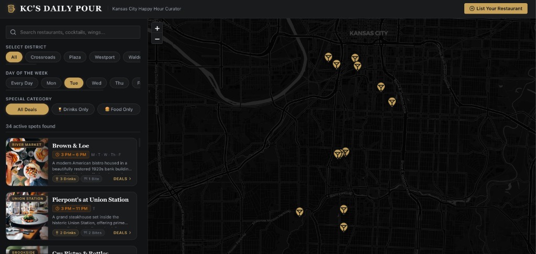Click the UNION STATION badge

[x=28, y=199]
